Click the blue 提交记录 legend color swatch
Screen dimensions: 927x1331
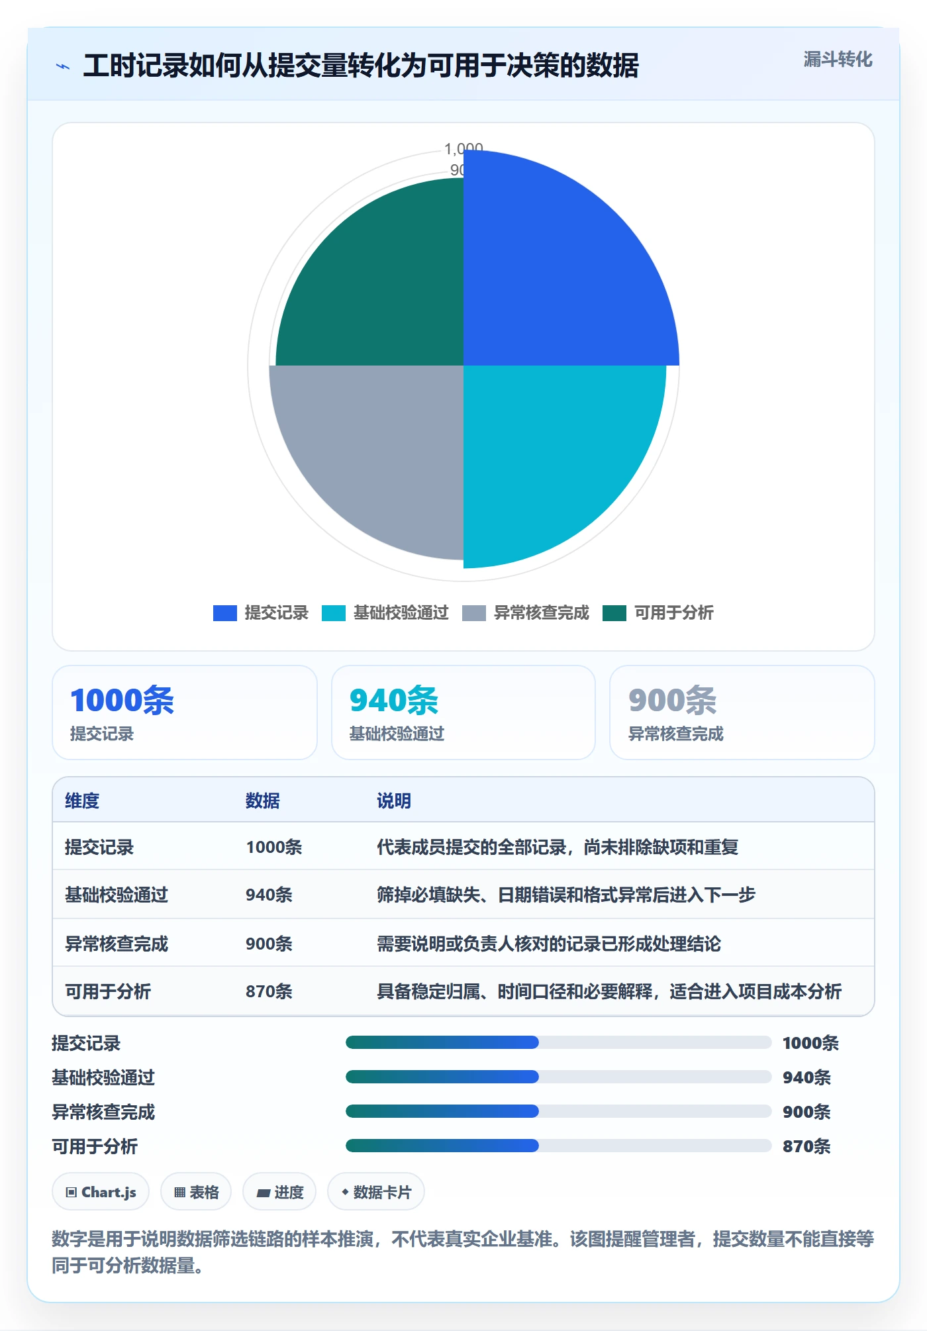point(225,613)
